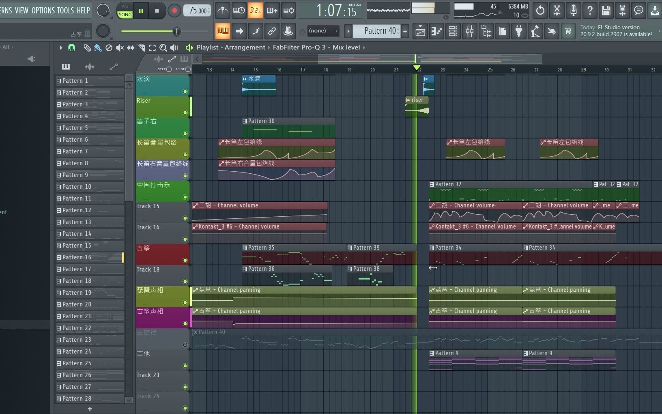The width and height of the screenshot is (662, 414).
Task: Open the OPTIONS menu
Action: 43,11
